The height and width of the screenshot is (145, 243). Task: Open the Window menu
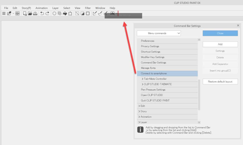click(x=100, y=8)
